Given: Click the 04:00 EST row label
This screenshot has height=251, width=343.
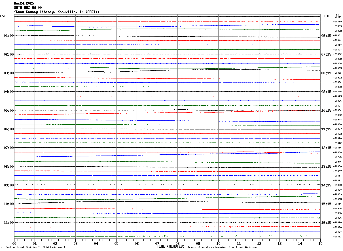Looking at the screenshot, I should [9, 92].
